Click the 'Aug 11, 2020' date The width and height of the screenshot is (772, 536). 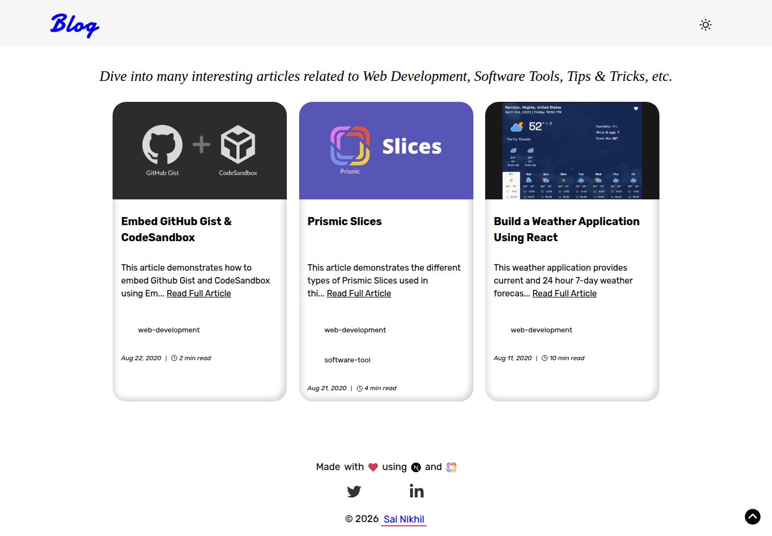click(x=513, y=358)
